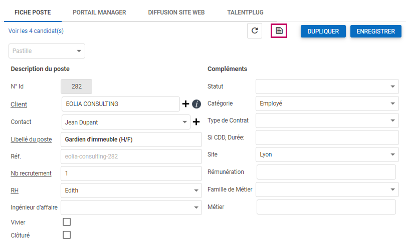This screenshot has height=242, width=406.
Task: Click the Enregistrer button
Action: tap(375, 31)
